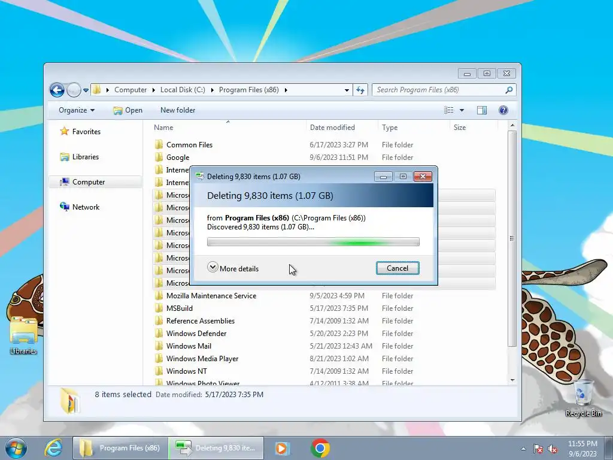
Task: Switch to the Deleting items taskbar button
Action: click(216, 448)
